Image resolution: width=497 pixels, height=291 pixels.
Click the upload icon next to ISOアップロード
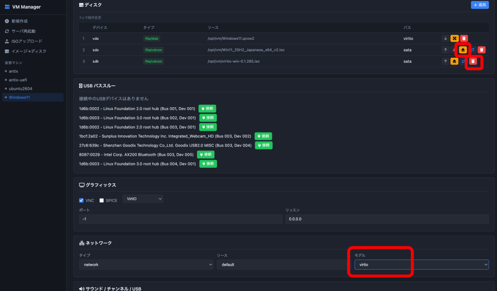pos(7,42)
